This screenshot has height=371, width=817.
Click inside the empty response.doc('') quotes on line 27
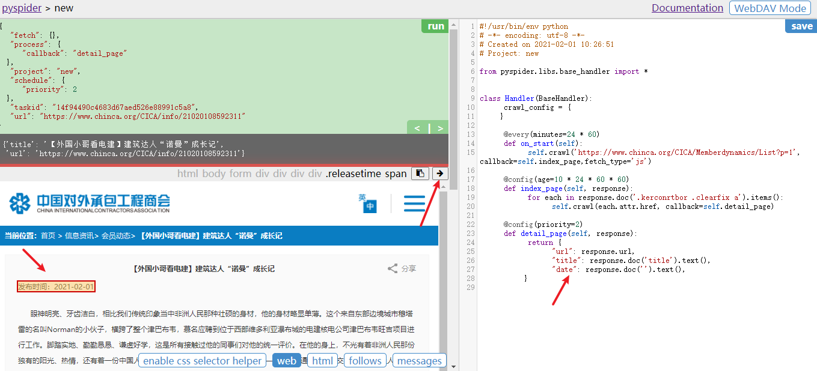pos(643,270)
